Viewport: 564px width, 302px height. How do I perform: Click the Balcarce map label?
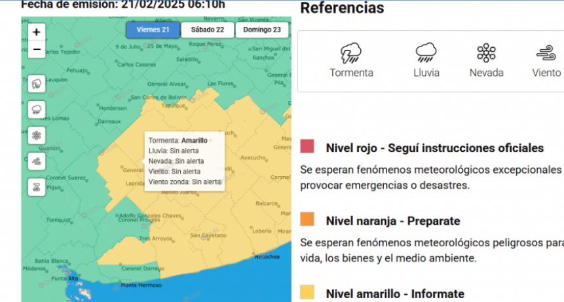267,203
